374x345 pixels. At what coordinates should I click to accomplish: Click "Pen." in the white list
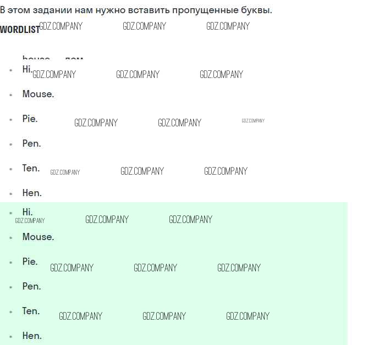click(31, 143)
